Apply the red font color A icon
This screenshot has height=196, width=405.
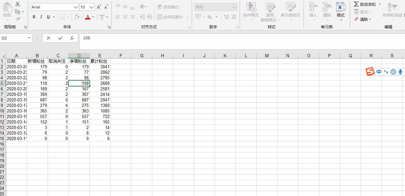tap(87, 17)
